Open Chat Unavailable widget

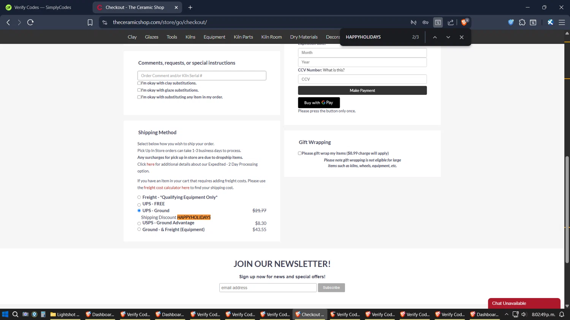click(524, 303)
